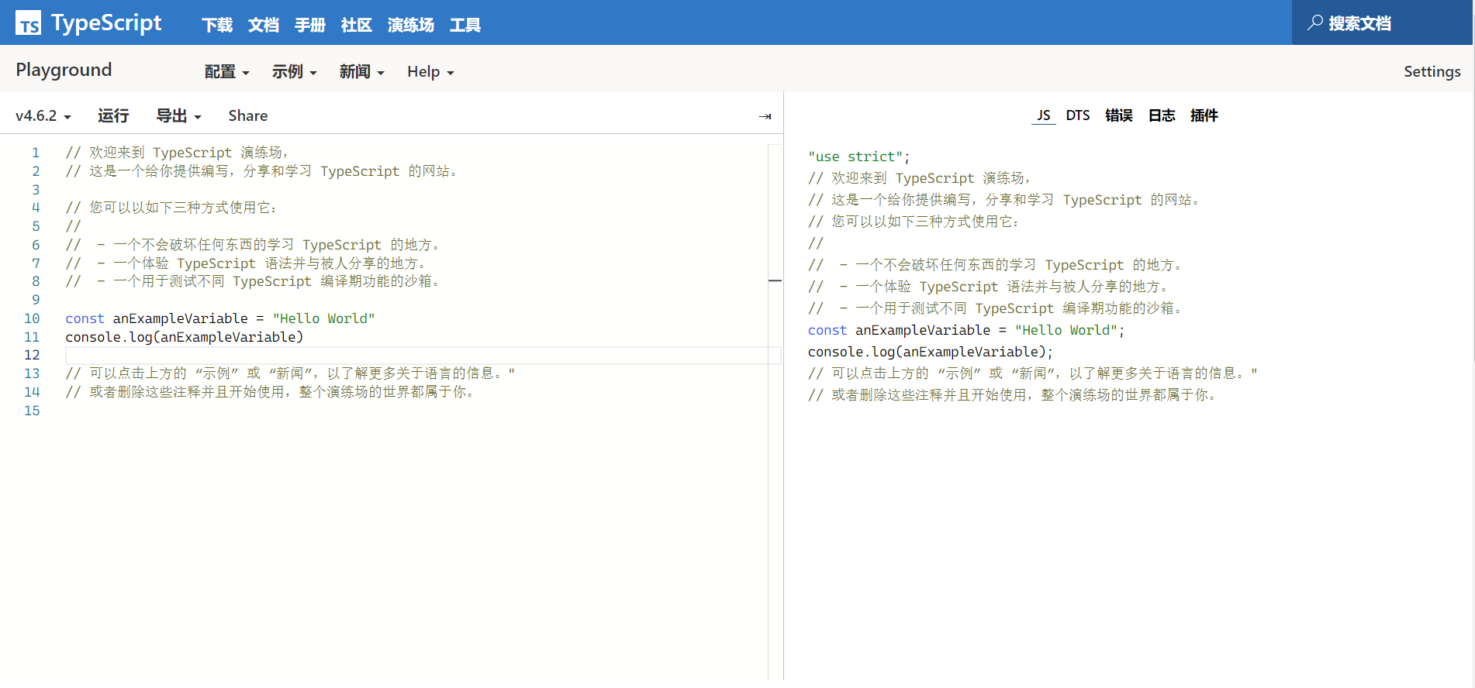Click editor line number 15
This screenshot has width=1475, height=688.
coord(32,411)
